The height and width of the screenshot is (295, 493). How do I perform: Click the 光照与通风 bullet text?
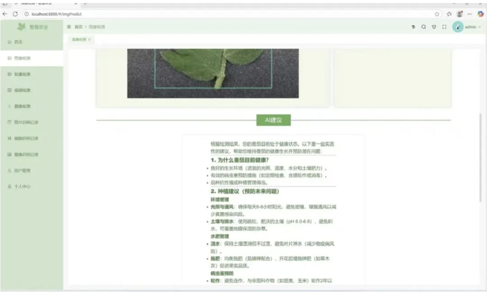(x=273, y=210)
